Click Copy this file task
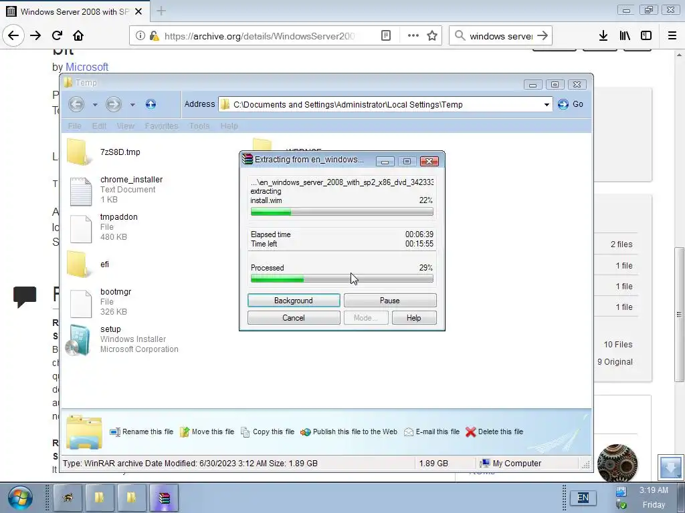This screenshot has width=685, height=513. (x=268, y=432)
